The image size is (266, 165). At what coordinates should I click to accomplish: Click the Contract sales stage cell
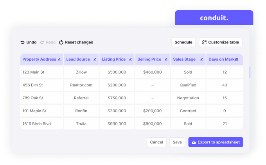coord(188,111)
